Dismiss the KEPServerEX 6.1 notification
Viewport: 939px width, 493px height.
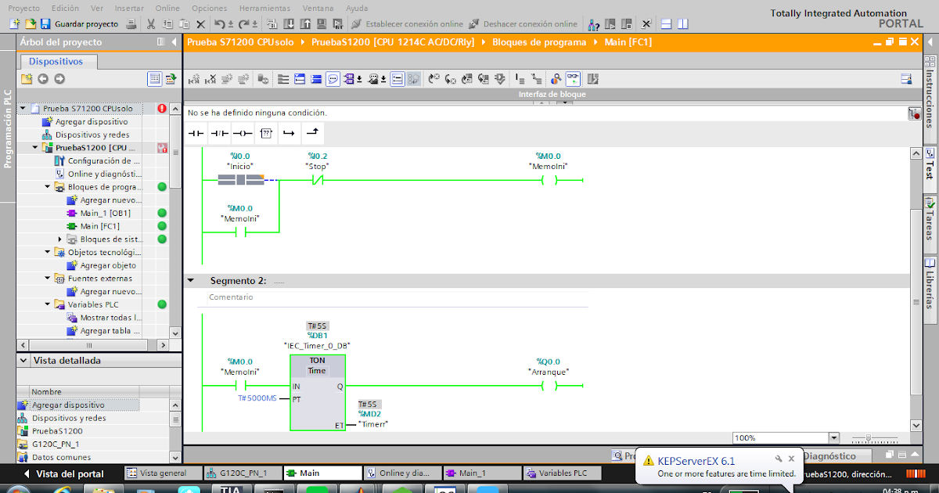(791, 459)
